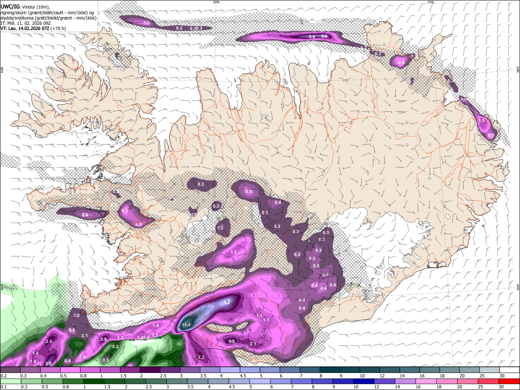Select the 2.2 value label near the south coast
Viewport: 520px width, 390px height.
[x=201, y=357]
